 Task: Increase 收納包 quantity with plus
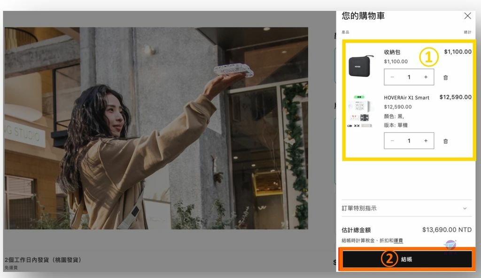pyautogui.click(x=426, y=77)
